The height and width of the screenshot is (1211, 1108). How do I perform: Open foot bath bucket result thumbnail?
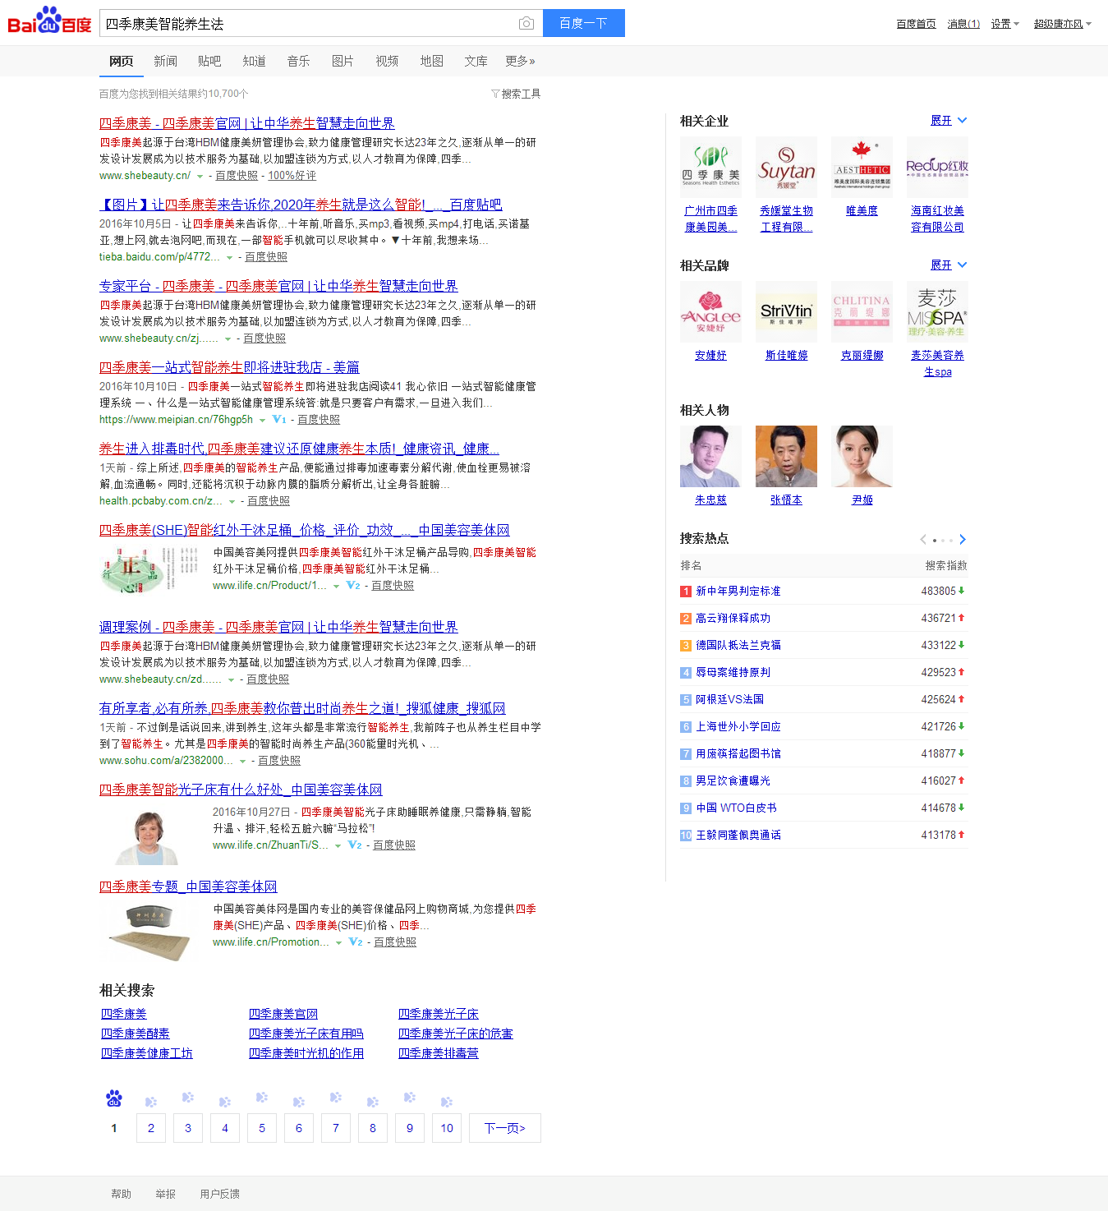pyautogui.click(x=149, y=569)
